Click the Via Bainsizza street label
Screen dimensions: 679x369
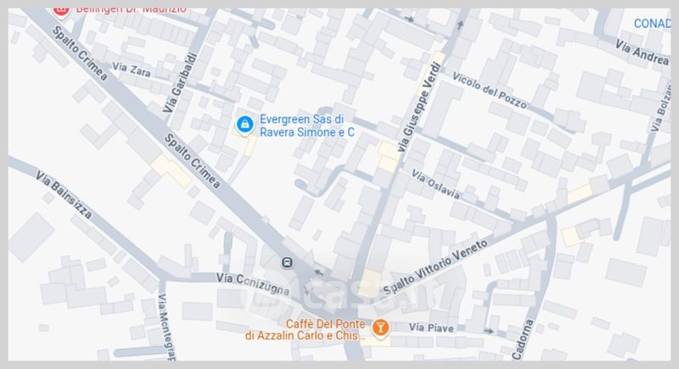click(64, 194)
